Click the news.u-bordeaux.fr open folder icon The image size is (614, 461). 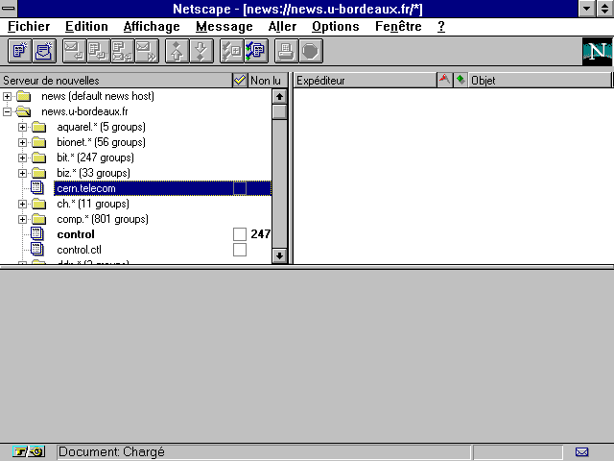click(23, 111)
